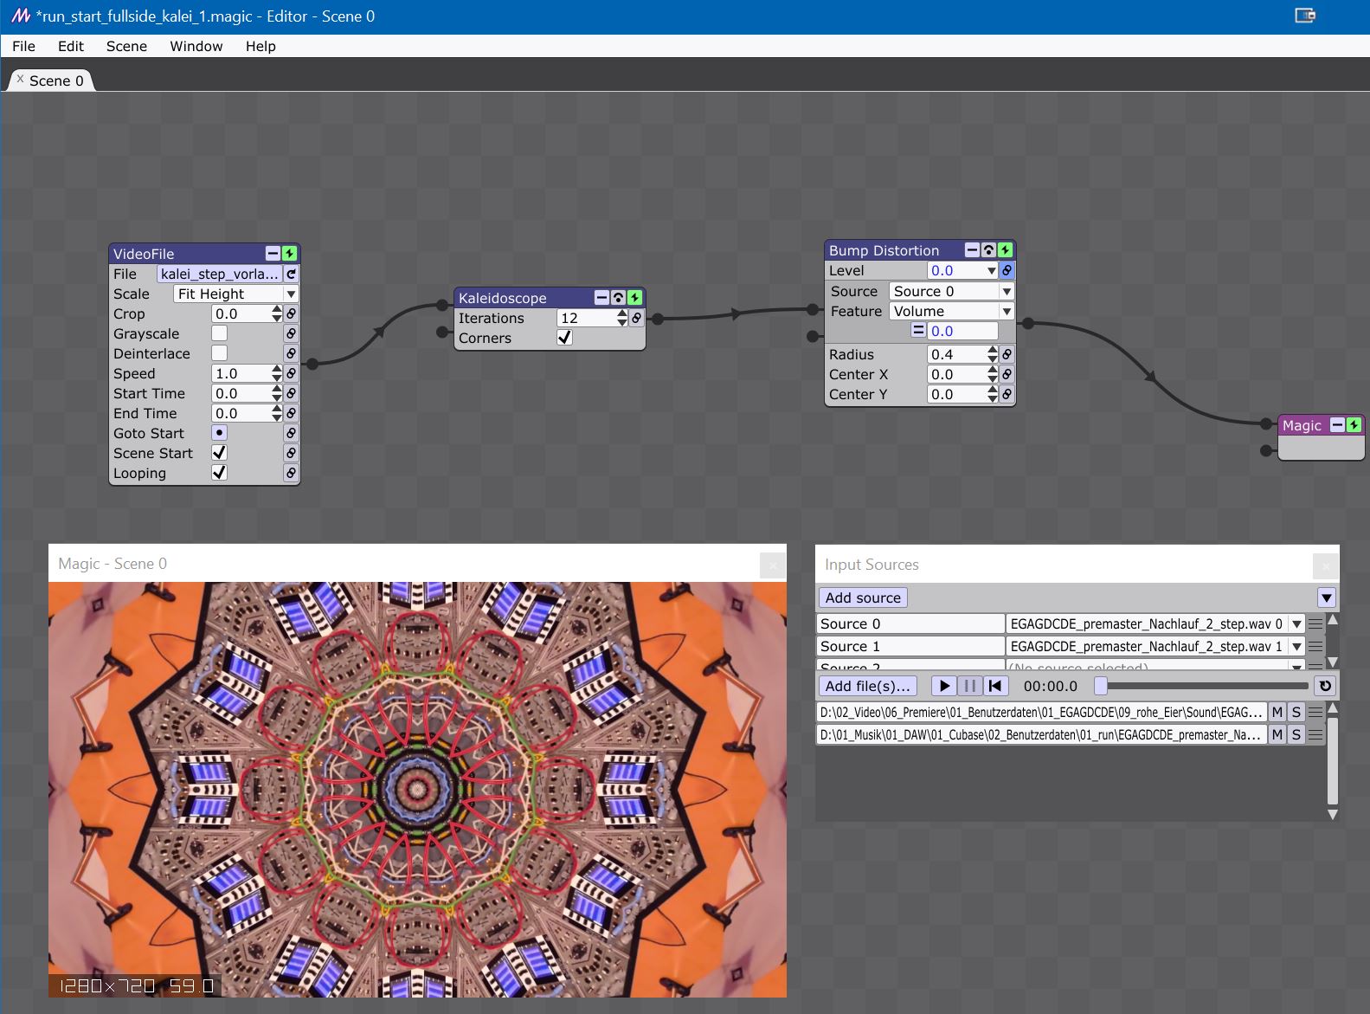Open the Feature dropdown showing Volume
Image resolution: width=1370 pixels, height=1014 pixels.
tap(951, 311)
